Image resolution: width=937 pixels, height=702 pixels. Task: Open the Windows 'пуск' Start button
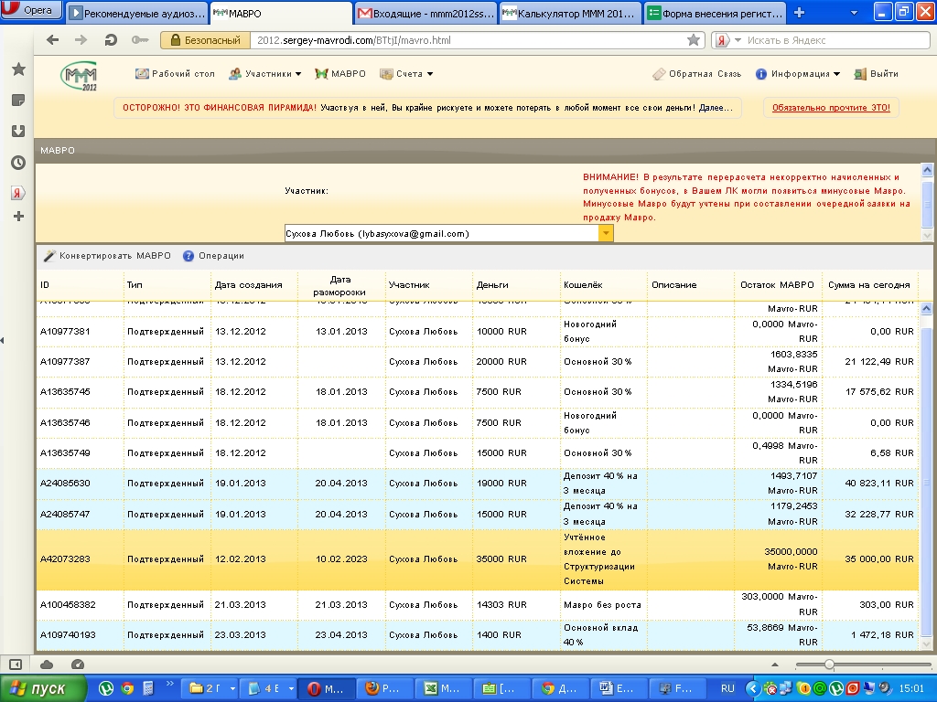tap(41, 688)
